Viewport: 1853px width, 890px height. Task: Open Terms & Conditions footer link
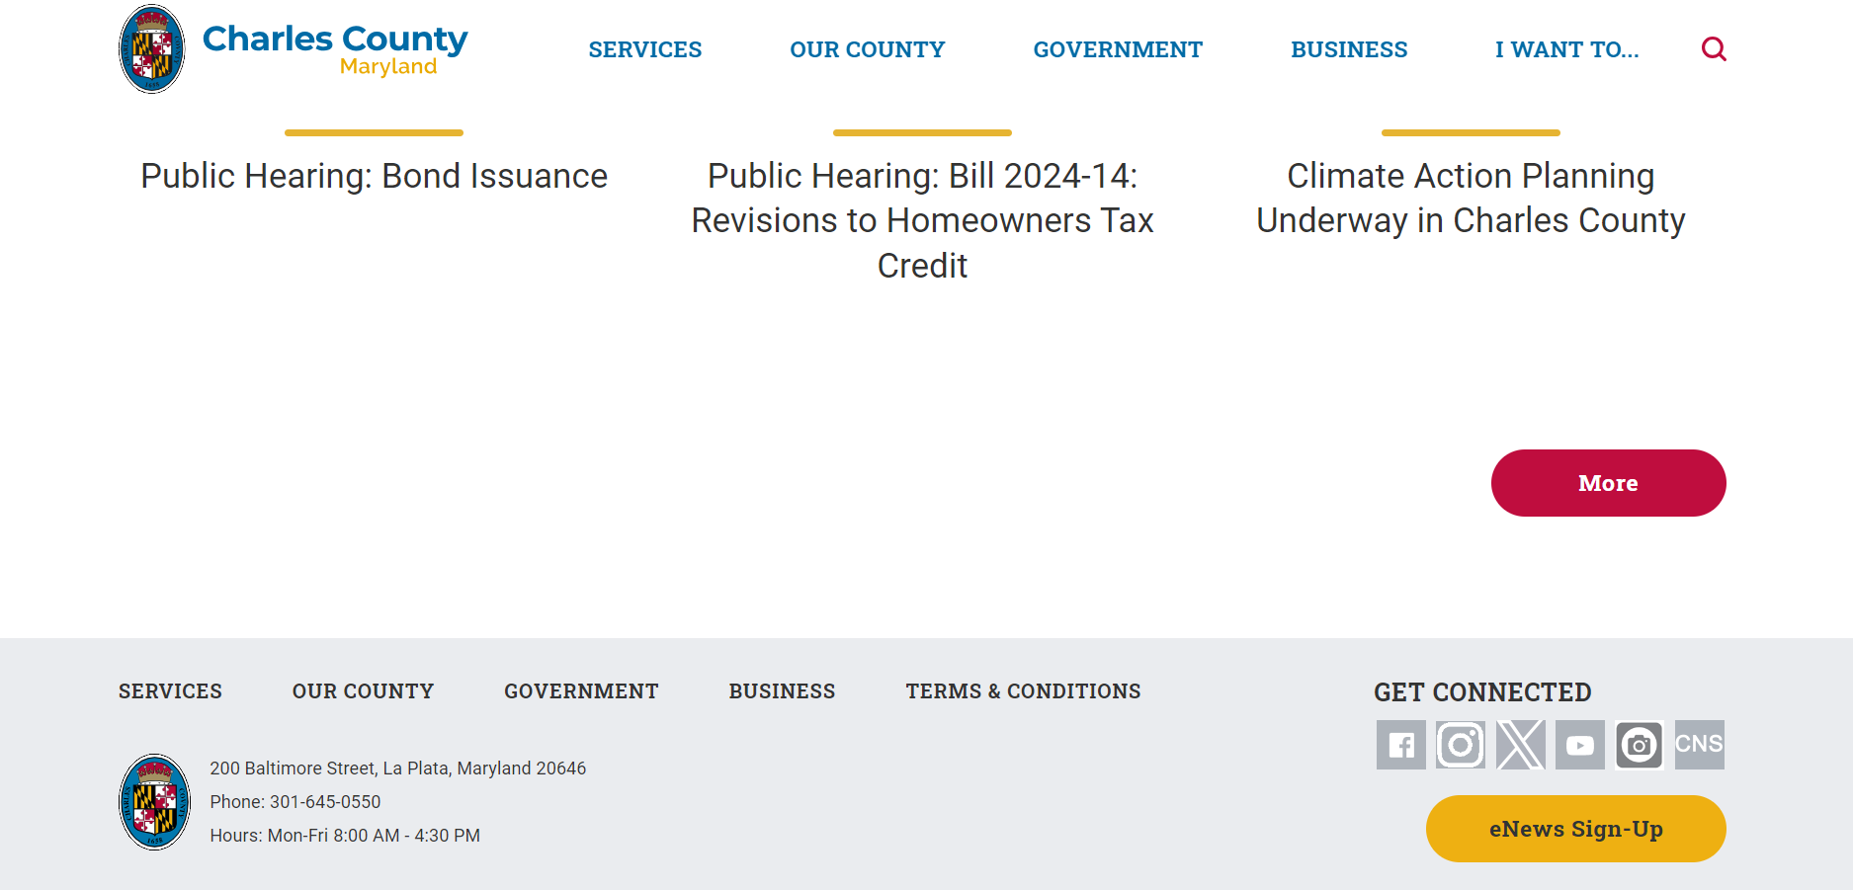coord(1023,691)
